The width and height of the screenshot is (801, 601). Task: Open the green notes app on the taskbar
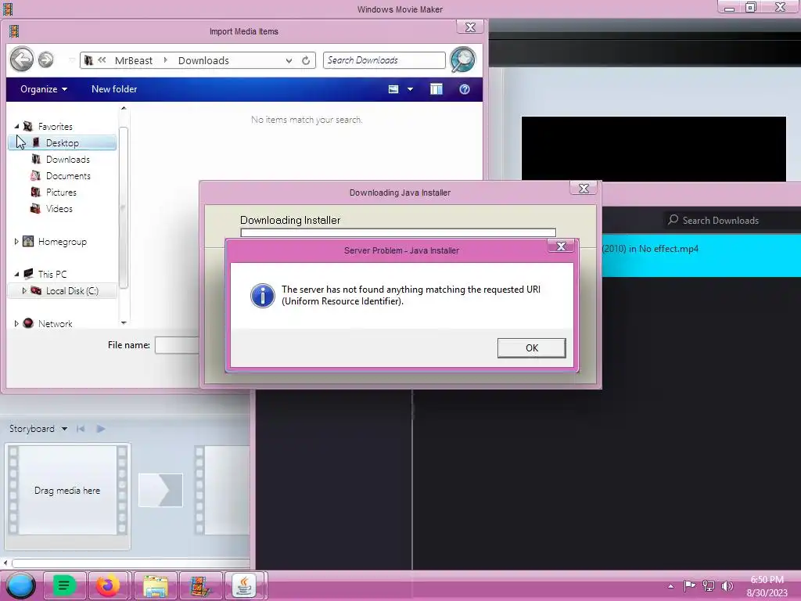64,585
